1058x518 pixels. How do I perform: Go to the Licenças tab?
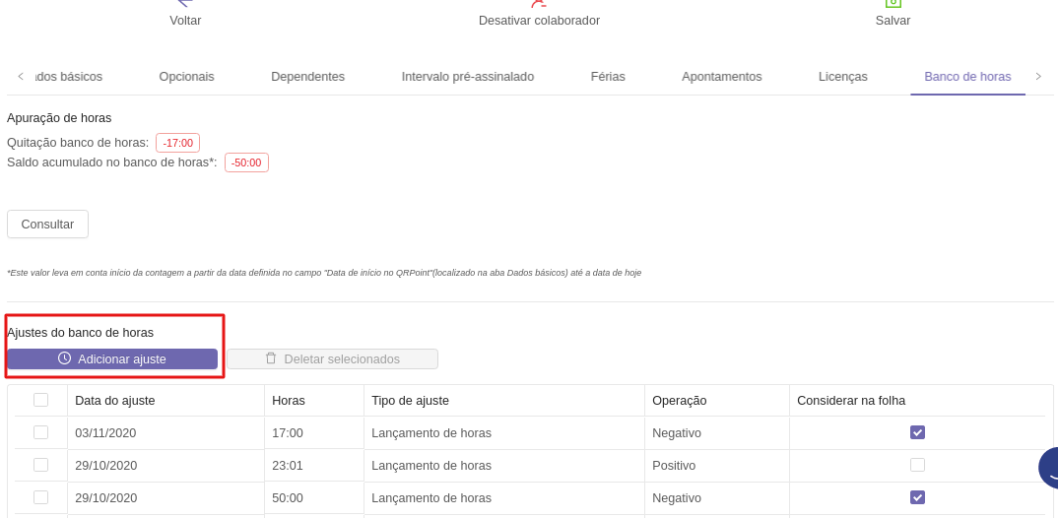click(842, 77)
